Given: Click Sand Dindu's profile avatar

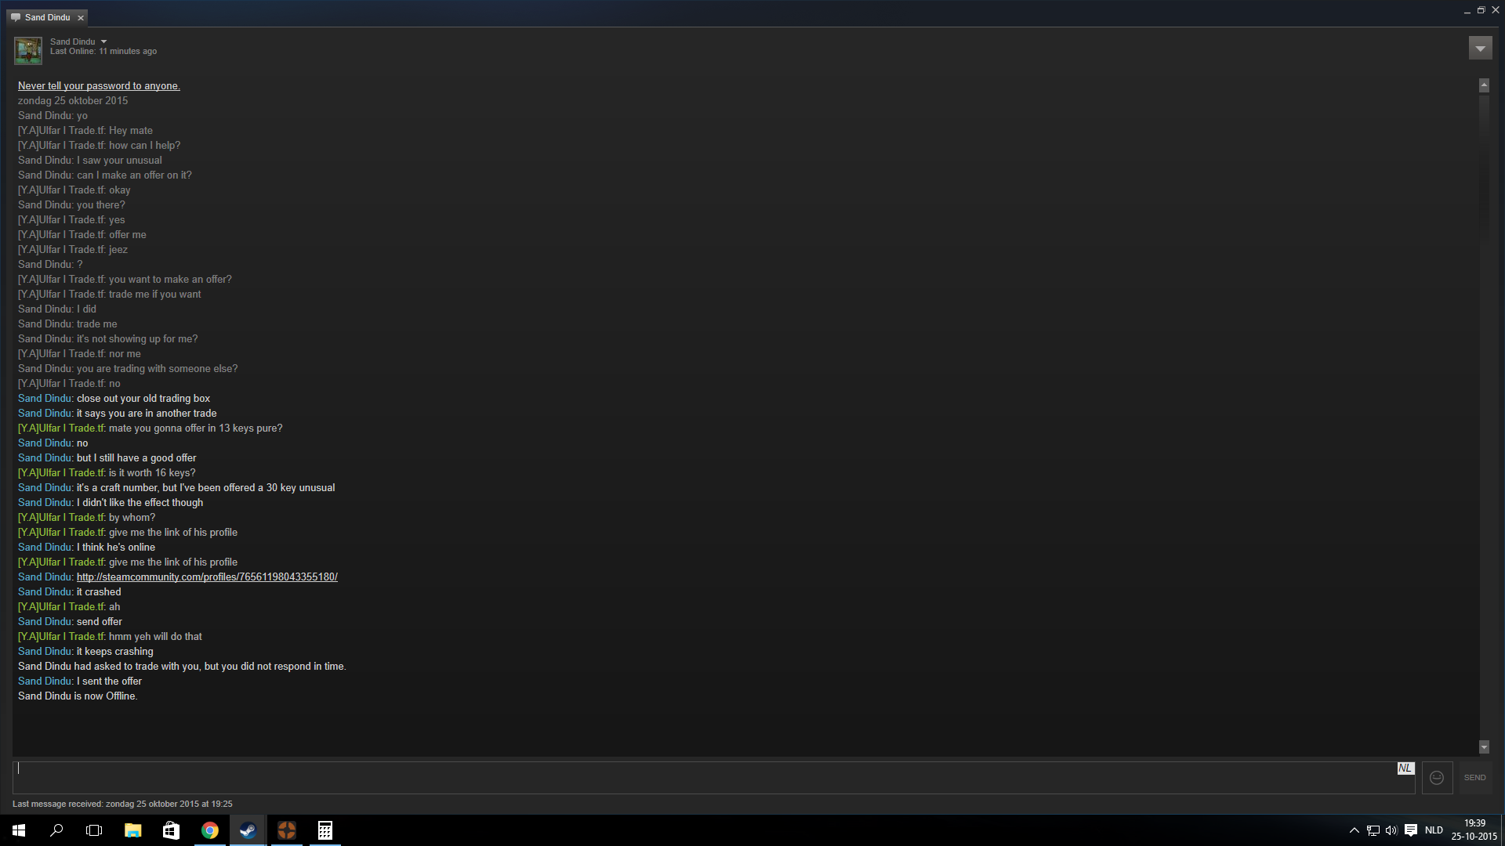Looking at the screenshot, I should click(28, 51).
